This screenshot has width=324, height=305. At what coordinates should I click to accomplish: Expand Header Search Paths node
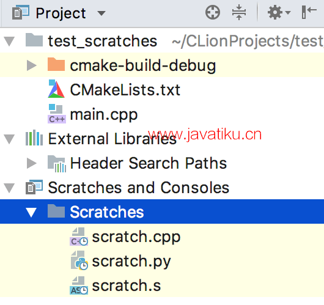32,163
